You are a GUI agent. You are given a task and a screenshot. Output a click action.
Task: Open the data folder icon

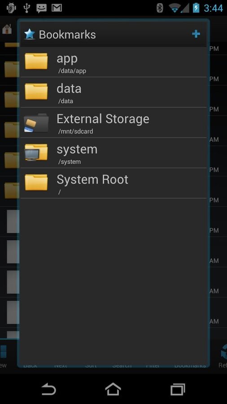(x=36, y=92)
